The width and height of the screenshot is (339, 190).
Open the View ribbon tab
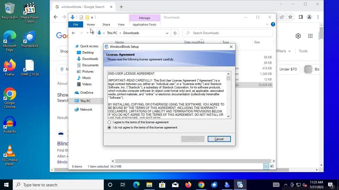coord(121,25)
